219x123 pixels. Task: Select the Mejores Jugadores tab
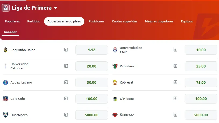click(159, 21)
